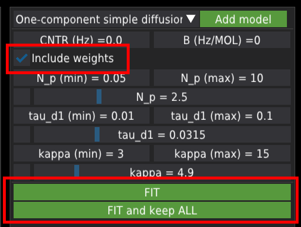Screen dimensions: 301x227
Task: Toggle the small box left of N_p slider
Action: pos(22,97)
